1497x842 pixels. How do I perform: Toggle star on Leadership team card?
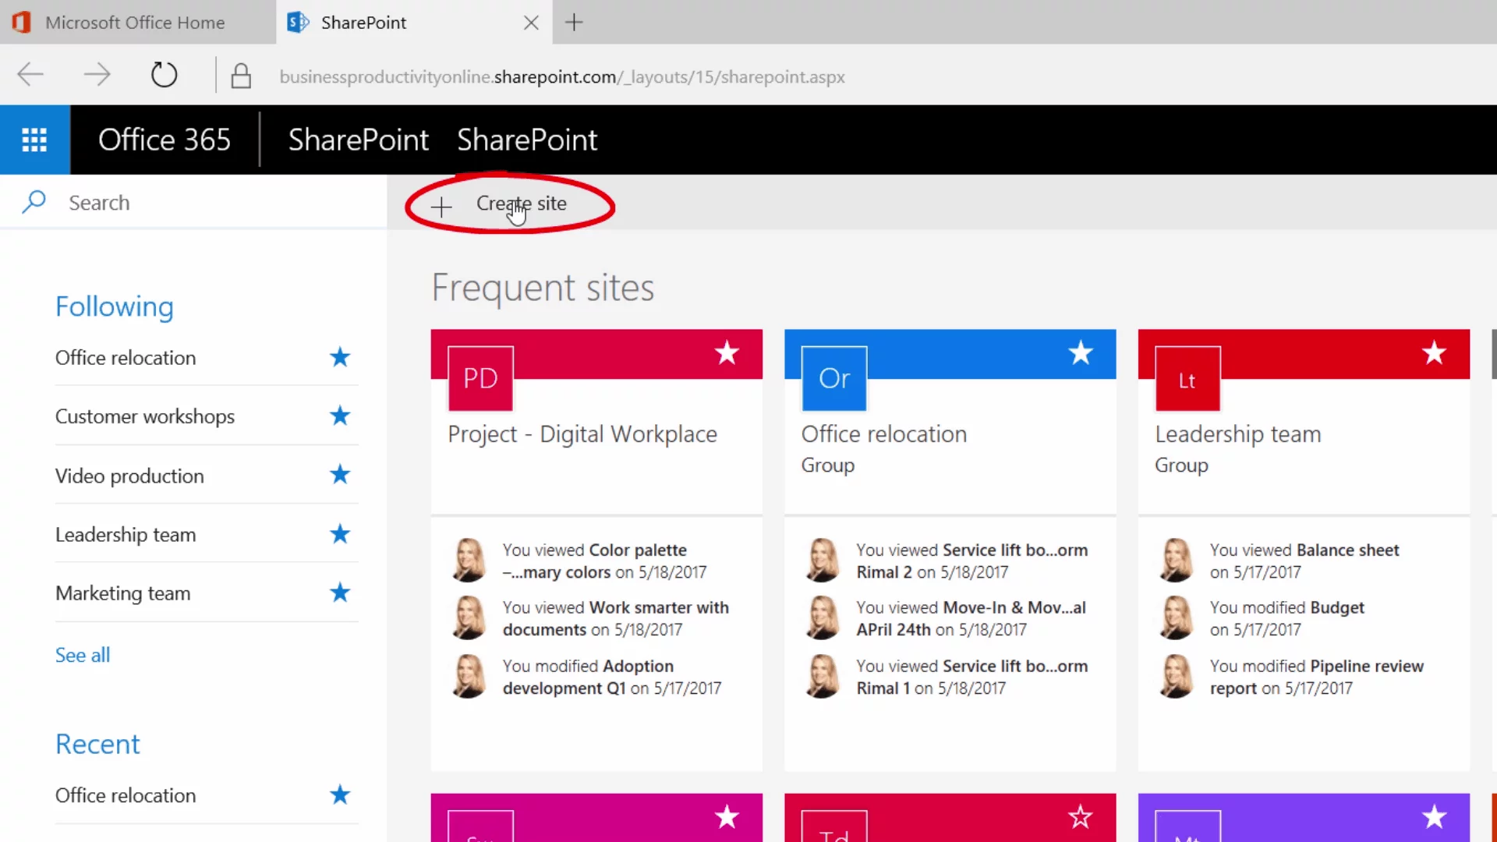[x=1435, y=353]
